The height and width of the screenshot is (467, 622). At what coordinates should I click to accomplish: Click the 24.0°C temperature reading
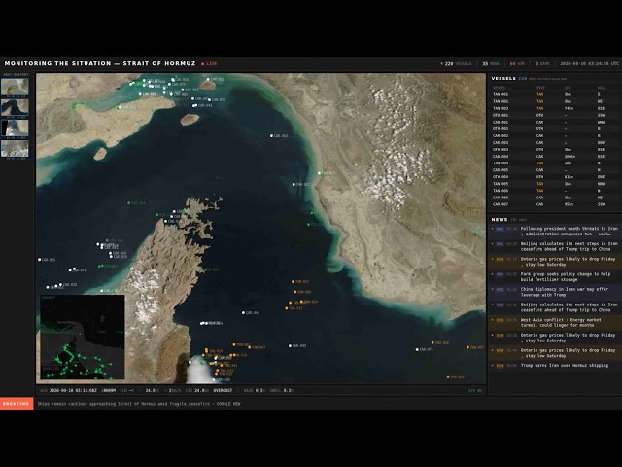(x=153, y=391)
